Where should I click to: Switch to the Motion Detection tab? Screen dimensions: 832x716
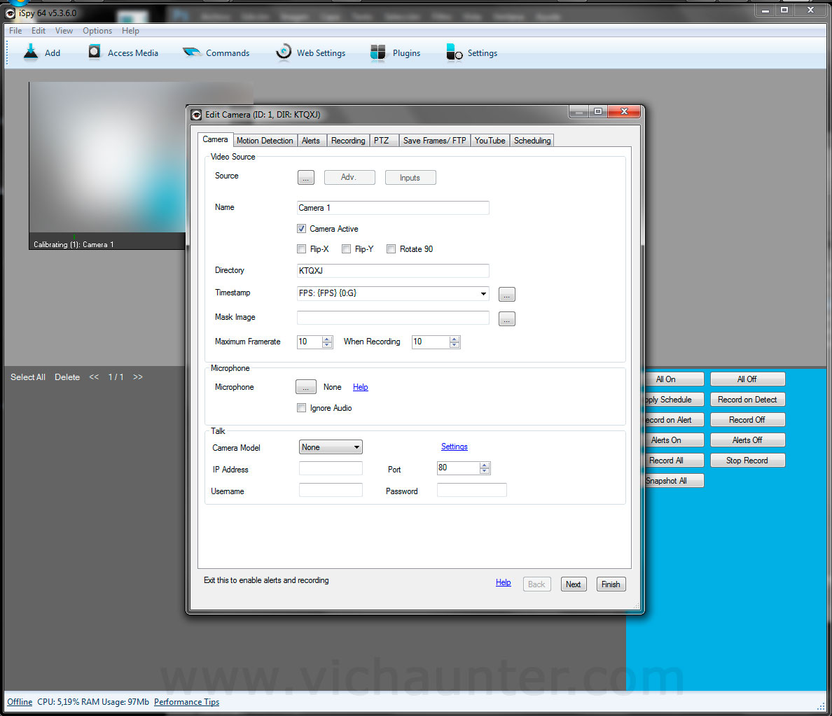(265, 141)
